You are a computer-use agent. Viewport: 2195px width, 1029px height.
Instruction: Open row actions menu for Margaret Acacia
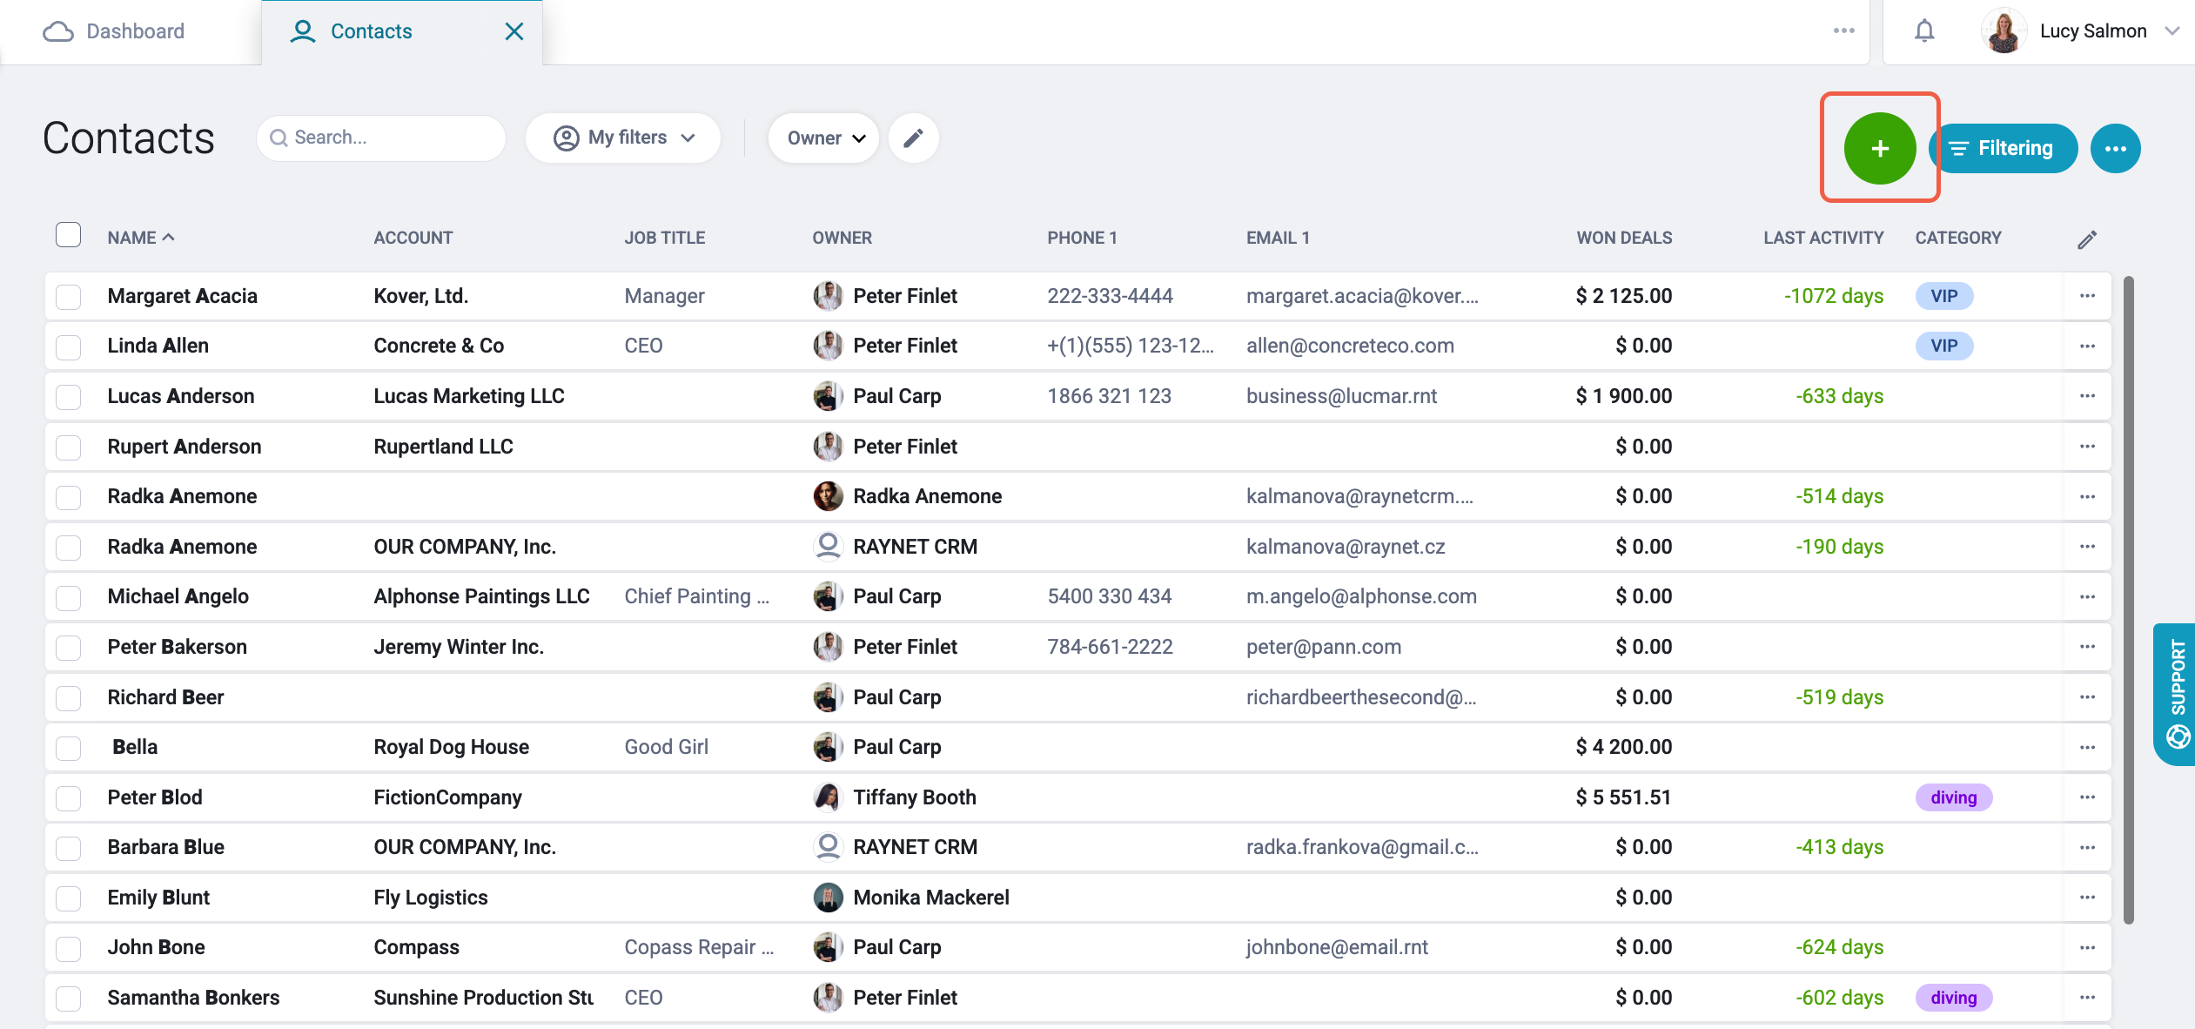pos(2087,296)
